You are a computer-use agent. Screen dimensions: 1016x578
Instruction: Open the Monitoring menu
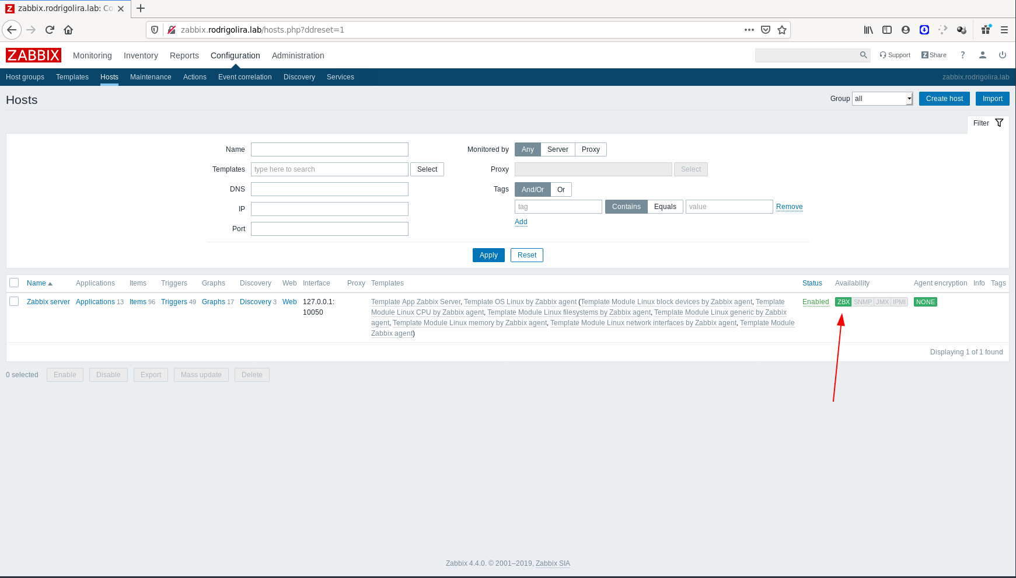click(x=92, y=55)
